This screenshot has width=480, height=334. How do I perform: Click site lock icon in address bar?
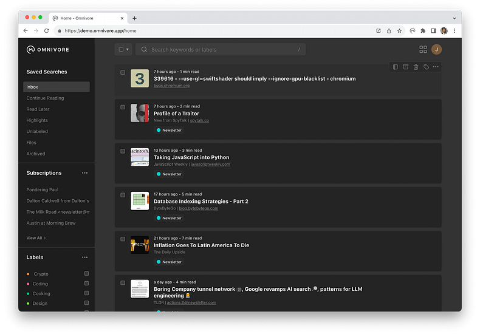coord(60,31)
